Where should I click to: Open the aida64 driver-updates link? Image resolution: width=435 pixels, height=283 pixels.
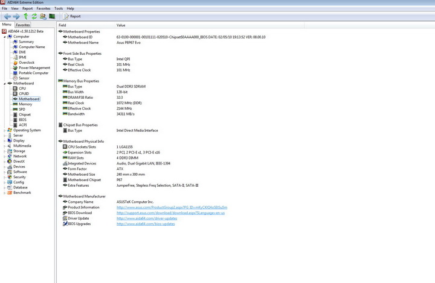pos(147,219)
